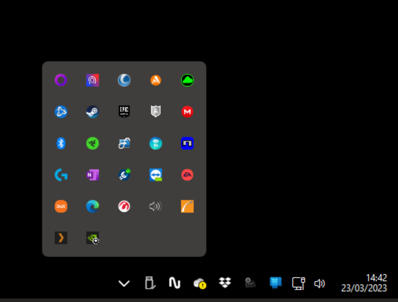Click the purple OneNote icon

pos(93,175)
